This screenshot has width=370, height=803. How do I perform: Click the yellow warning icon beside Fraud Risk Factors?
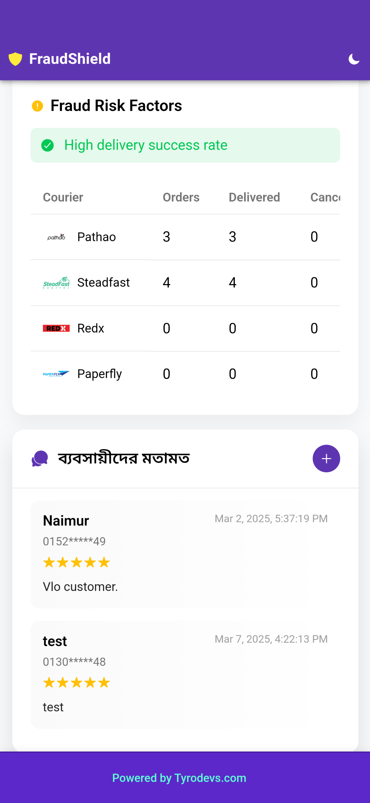(x=37, y=106)
